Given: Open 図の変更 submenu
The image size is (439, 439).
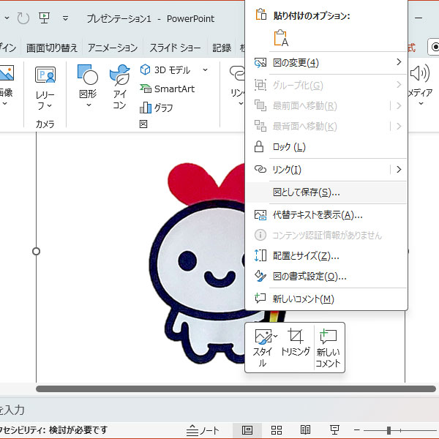Looking at the screenshot, I should (x=326, y=63).
